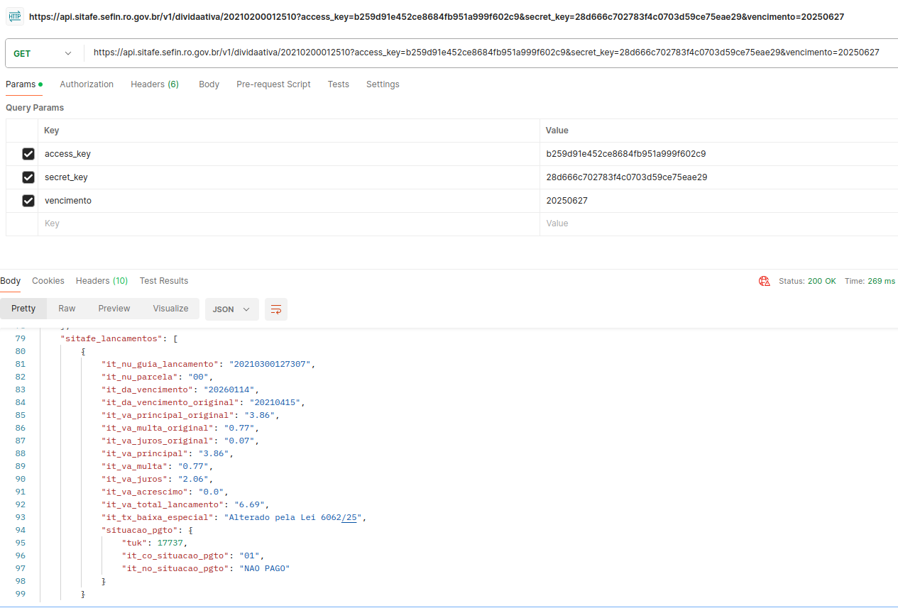Show the Test Results tab
The width and height of the screenshot is (898, 608).
click(x=164, y=281)
